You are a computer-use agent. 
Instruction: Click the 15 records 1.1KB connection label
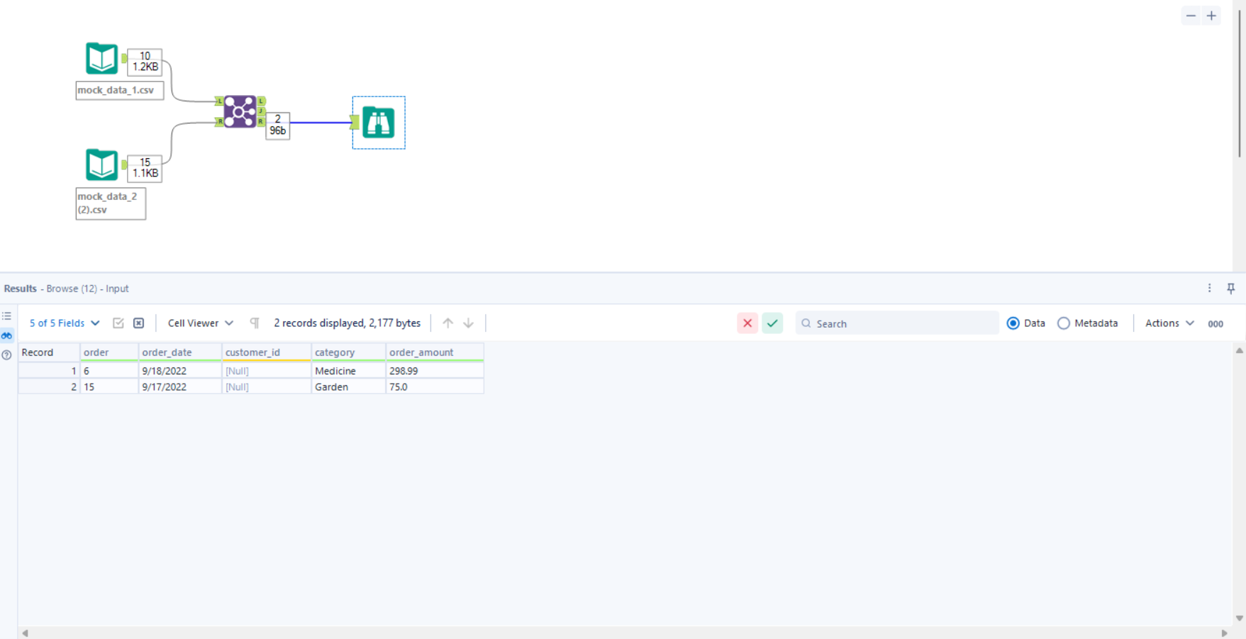[x=145, y=168]
